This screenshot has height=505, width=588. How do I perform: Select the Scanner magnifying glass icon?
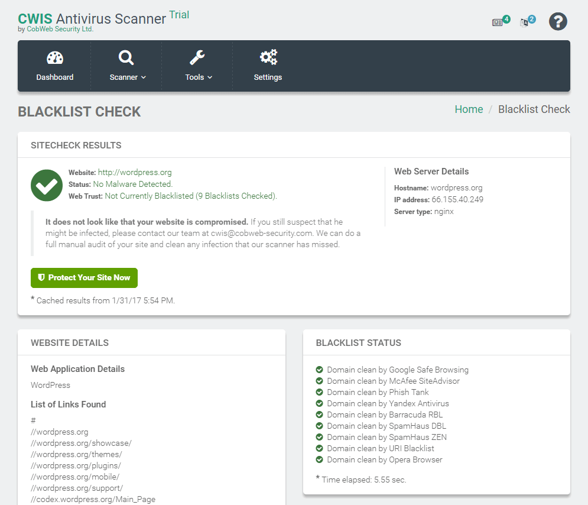tap(125, 58)
